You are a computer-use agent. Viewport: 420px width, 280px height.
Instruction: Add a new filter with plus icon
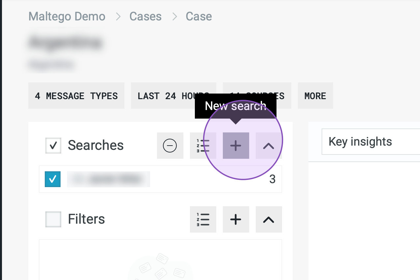[236, 219]
